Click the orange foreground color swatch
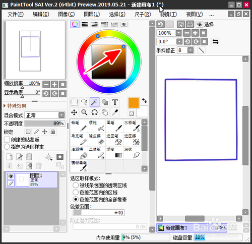Viewport: 252px width, 244px height. point(134,103)
